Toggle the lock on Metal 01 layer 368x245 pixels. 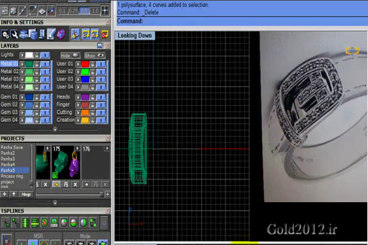point(37,63)
